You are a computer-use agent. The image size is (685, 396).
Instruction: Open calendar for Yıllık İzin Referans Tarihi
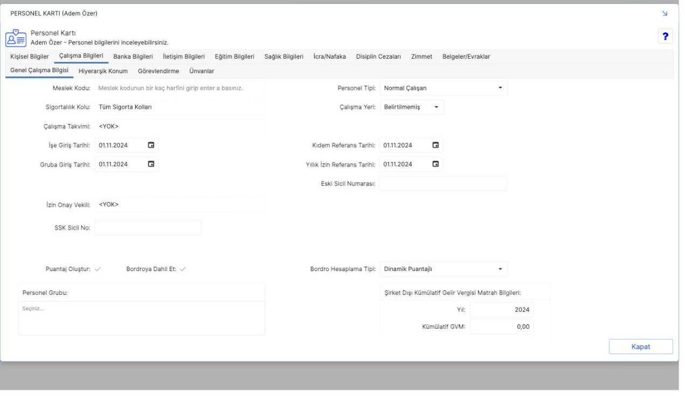point(435,164)
